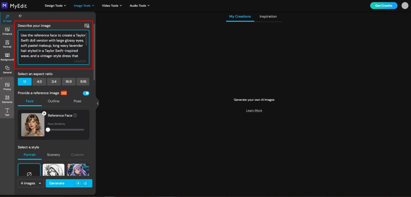Select the Text sidebar tool
411x197 pixels.
coord(7,112)
